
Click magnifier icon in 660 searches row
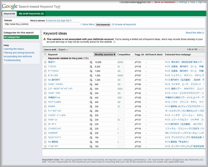[x=91, y=84]
